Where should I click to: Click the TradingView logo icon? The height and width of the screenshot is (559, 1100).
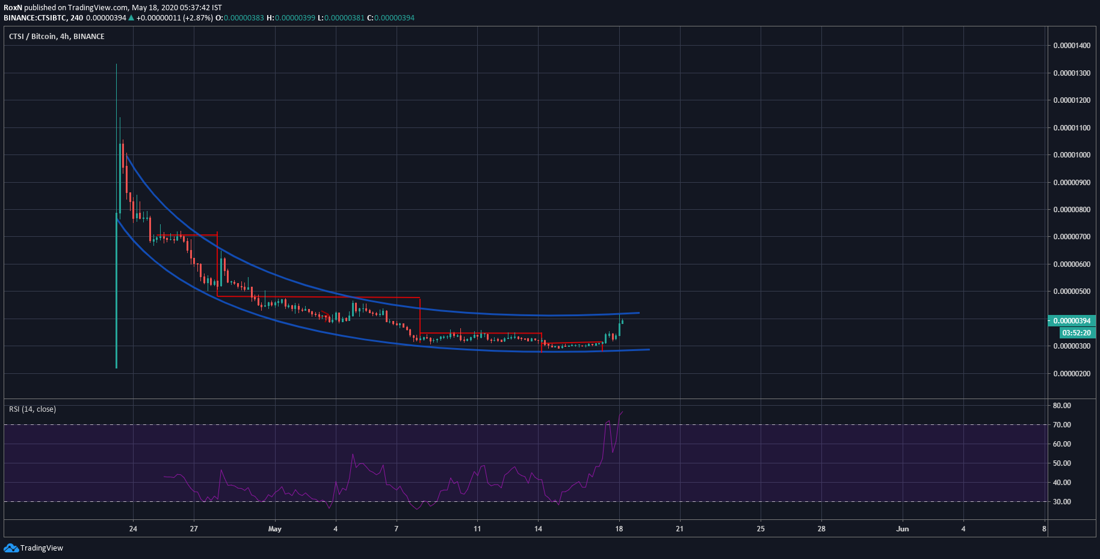[x=11, y=548]
